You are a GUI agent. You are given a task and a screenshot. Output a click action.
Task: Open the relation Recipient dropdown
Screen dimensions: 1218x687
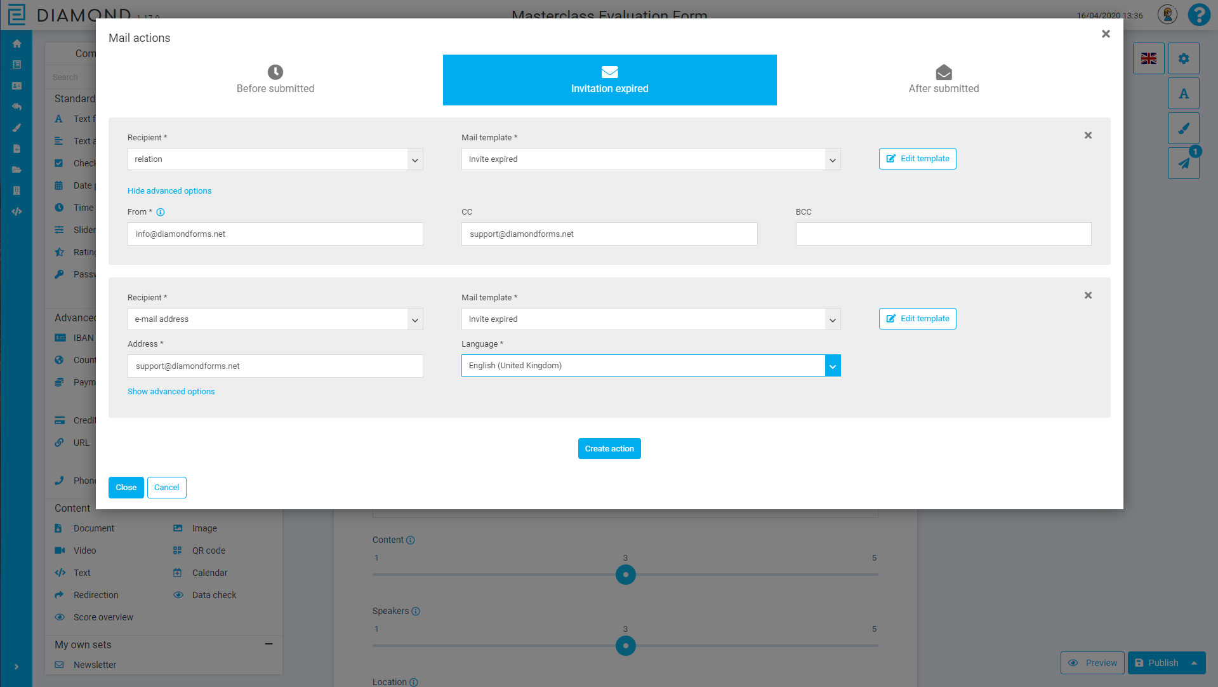pyautogui.click(x=275, y=159)
